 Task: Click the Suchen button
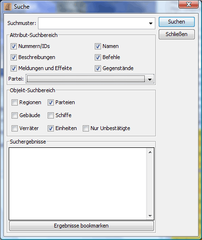point(177,22)
